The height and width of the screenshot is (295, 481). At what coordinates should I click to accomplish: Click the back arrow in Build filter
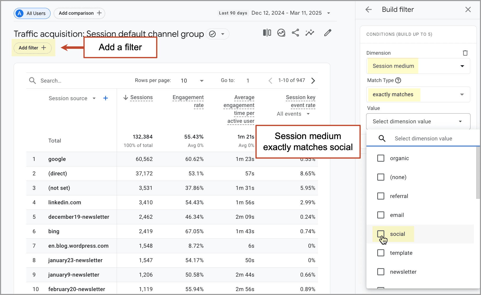click(369, 10)
